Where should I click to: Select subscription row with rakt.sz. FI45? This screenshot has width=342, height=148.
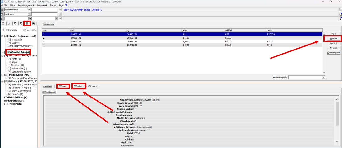tap(182, 45)
